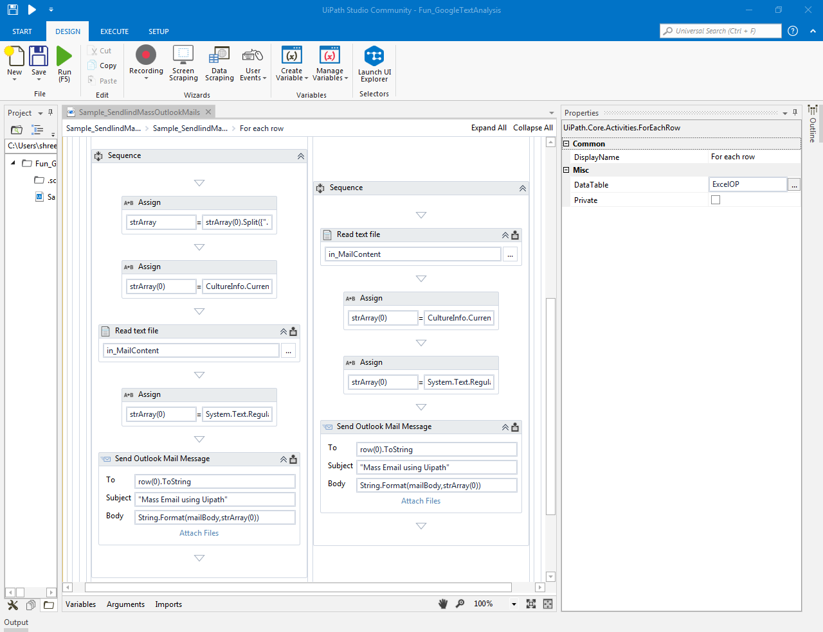This screenshot has height=632, width=823.
Task: Click ellipsis button of left Read text file
Action: [288, 351]
